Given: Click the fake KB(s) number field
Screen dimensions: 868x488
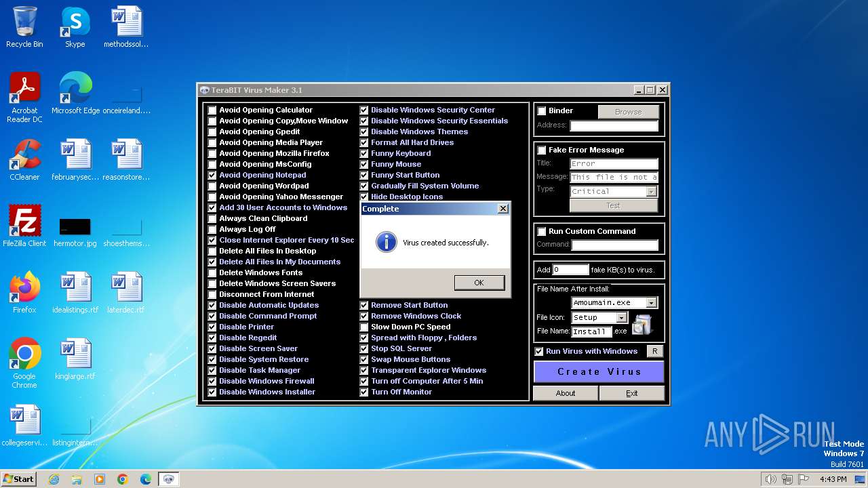Looking at the screenshot, I should pos(570,270).
